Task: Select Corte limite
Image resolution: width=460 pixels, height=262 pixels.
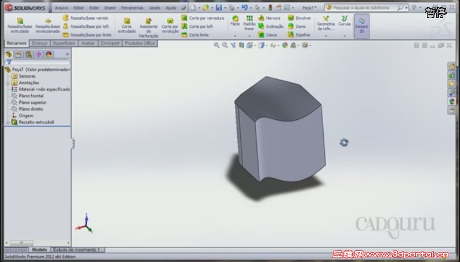Action: [x=195, y=35]
